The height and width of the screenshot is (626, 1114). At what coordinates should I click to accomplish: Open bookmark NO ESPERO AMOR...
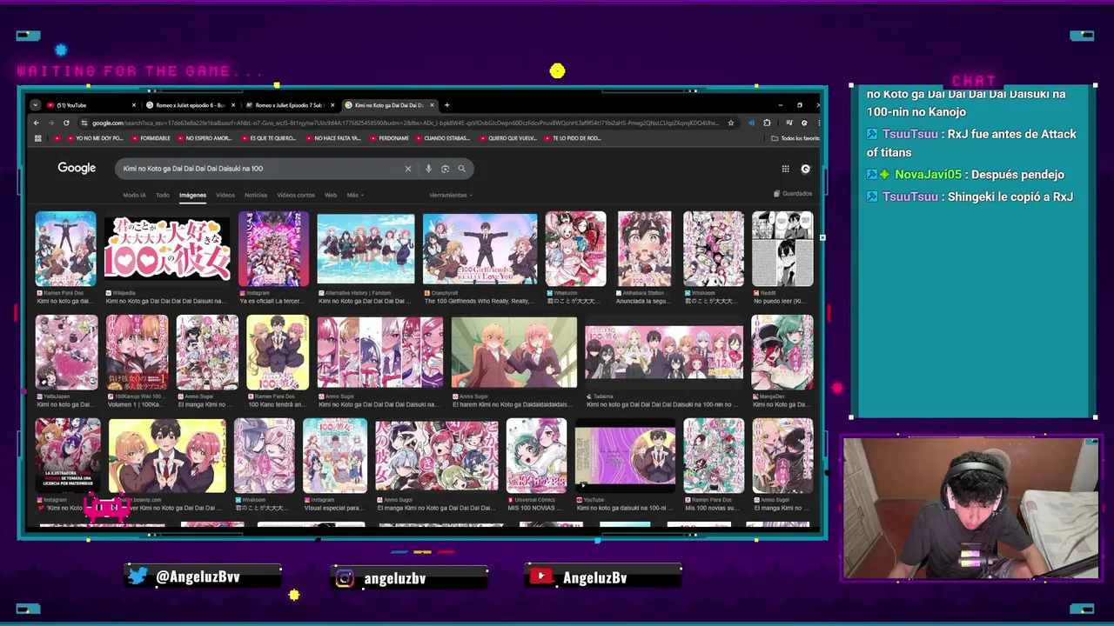point(203,138)
